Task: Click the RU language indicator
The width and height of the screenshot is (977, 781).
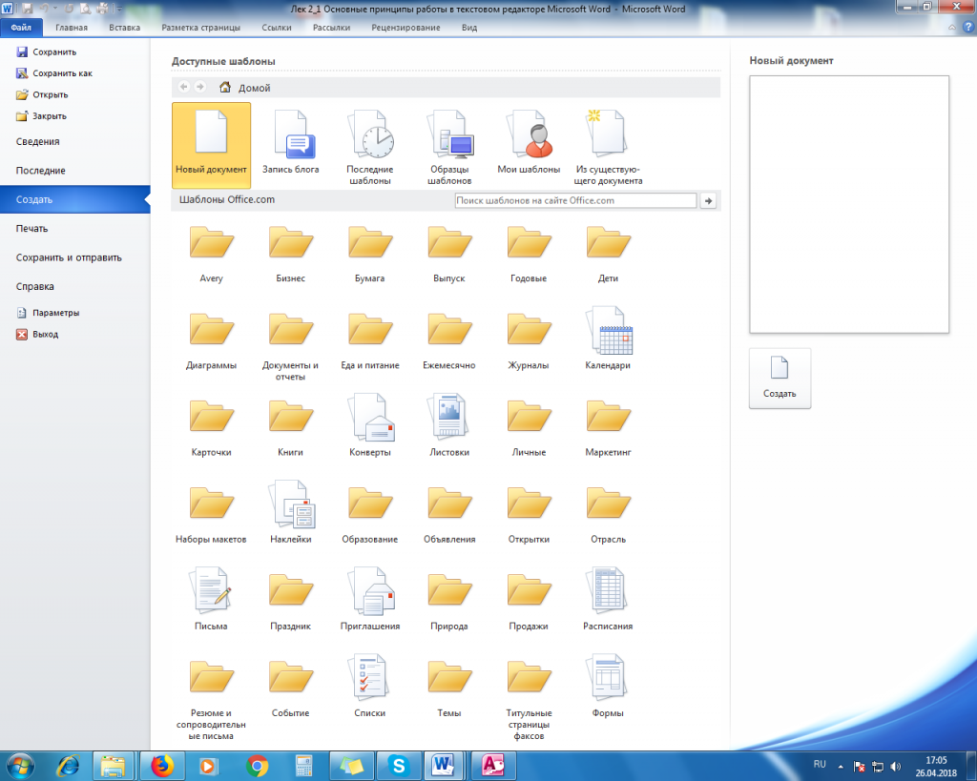Action: [820, 764]
